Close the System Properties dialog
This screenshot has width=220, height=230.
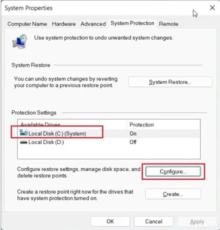(212, 8)
